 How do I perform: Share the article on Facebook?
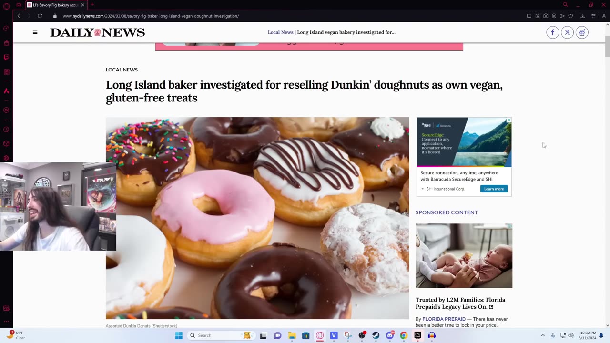click(x=552, y=32)
